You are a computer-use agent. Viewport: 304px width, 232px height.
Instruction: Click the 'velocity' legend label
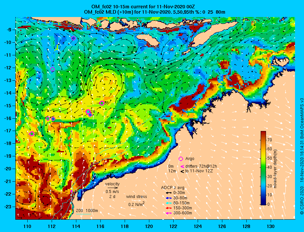point(112,184)
